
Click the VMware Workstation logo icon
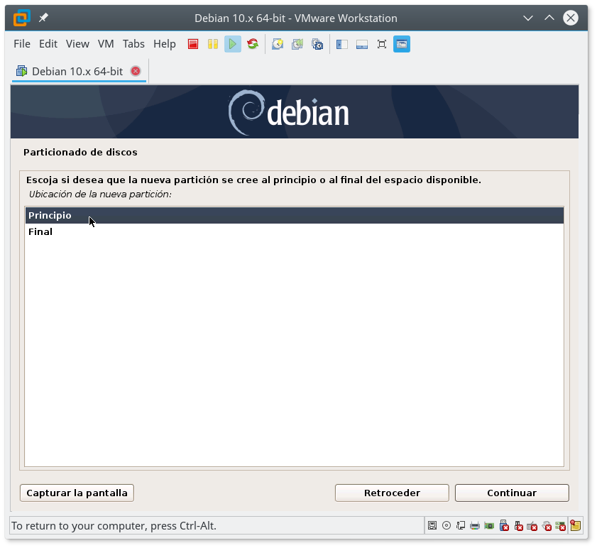tap(22, 18)
